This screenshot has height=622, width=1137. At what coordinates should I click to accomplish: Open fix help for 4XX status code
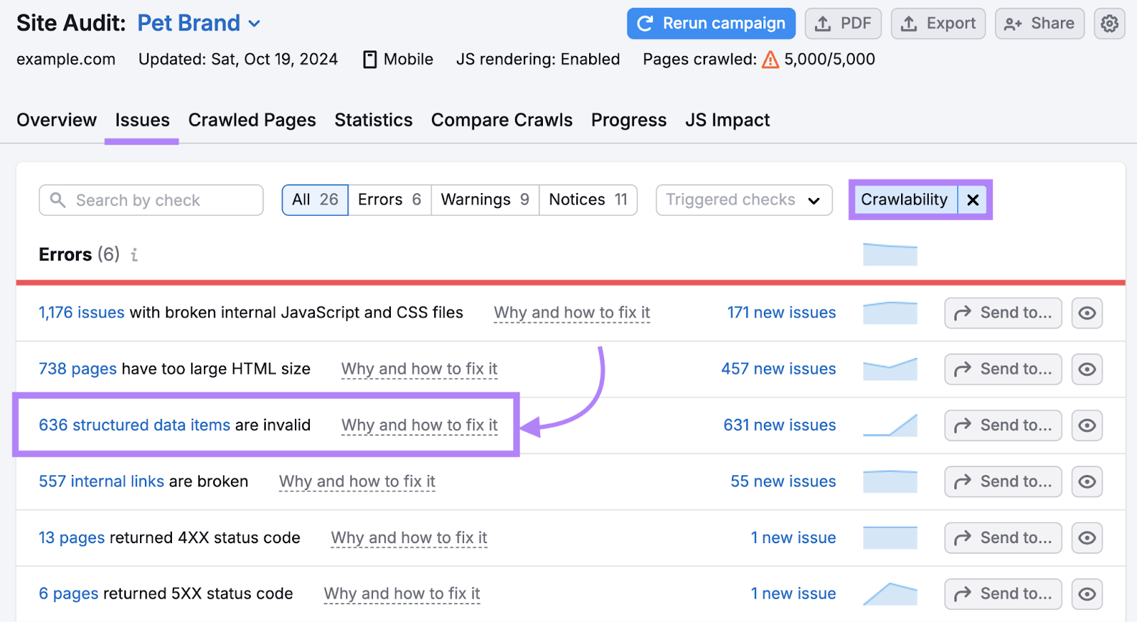pyautogui.click(x=409, y=538)
